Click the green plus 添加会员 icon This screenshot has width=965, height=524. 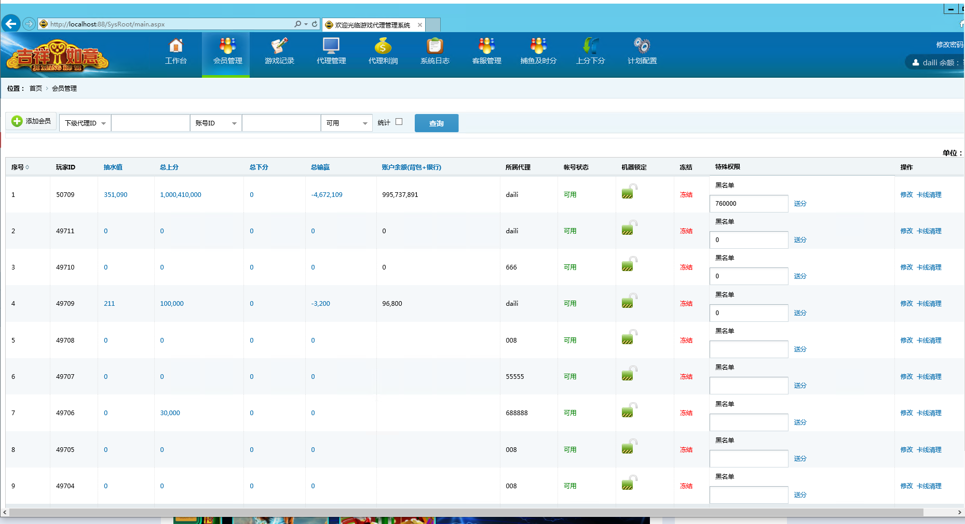17,121
